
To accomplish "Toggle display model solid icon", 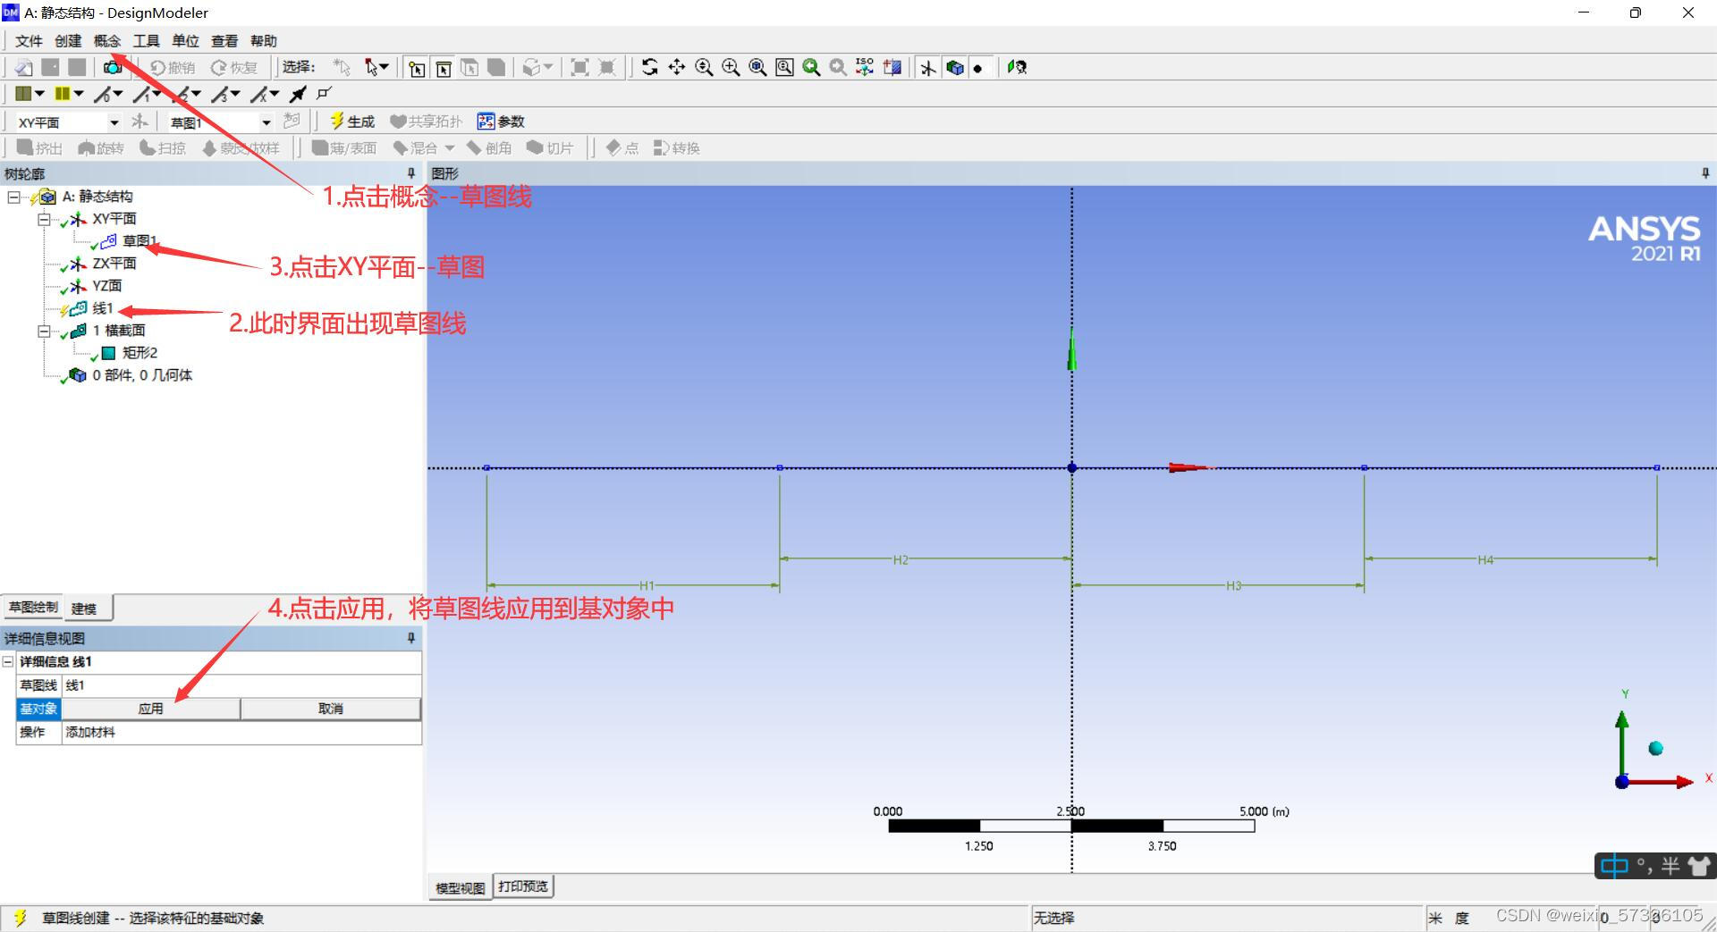I will (955, 68).
